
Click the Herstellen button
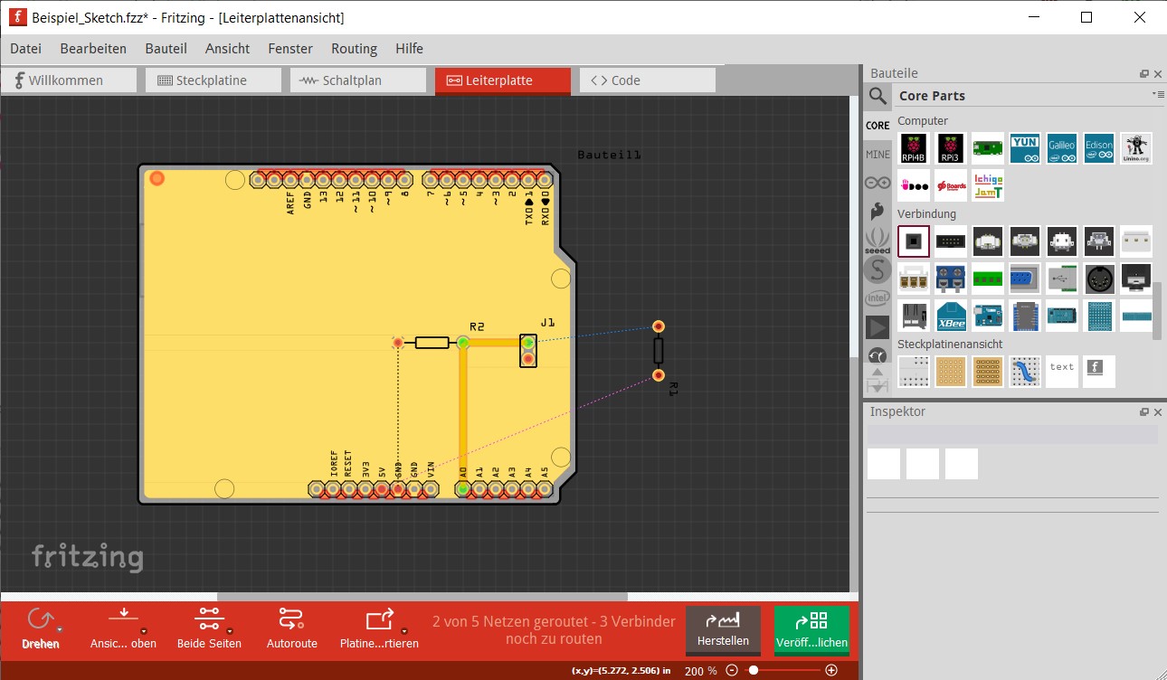click(x=723, y=629)
